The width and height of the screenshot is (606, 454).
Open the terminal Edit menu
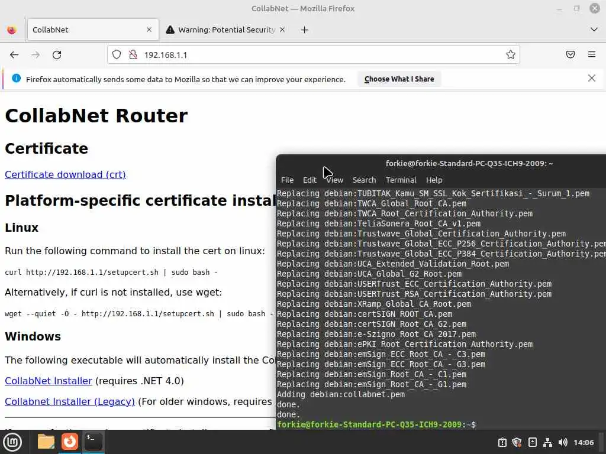(310, 180)
